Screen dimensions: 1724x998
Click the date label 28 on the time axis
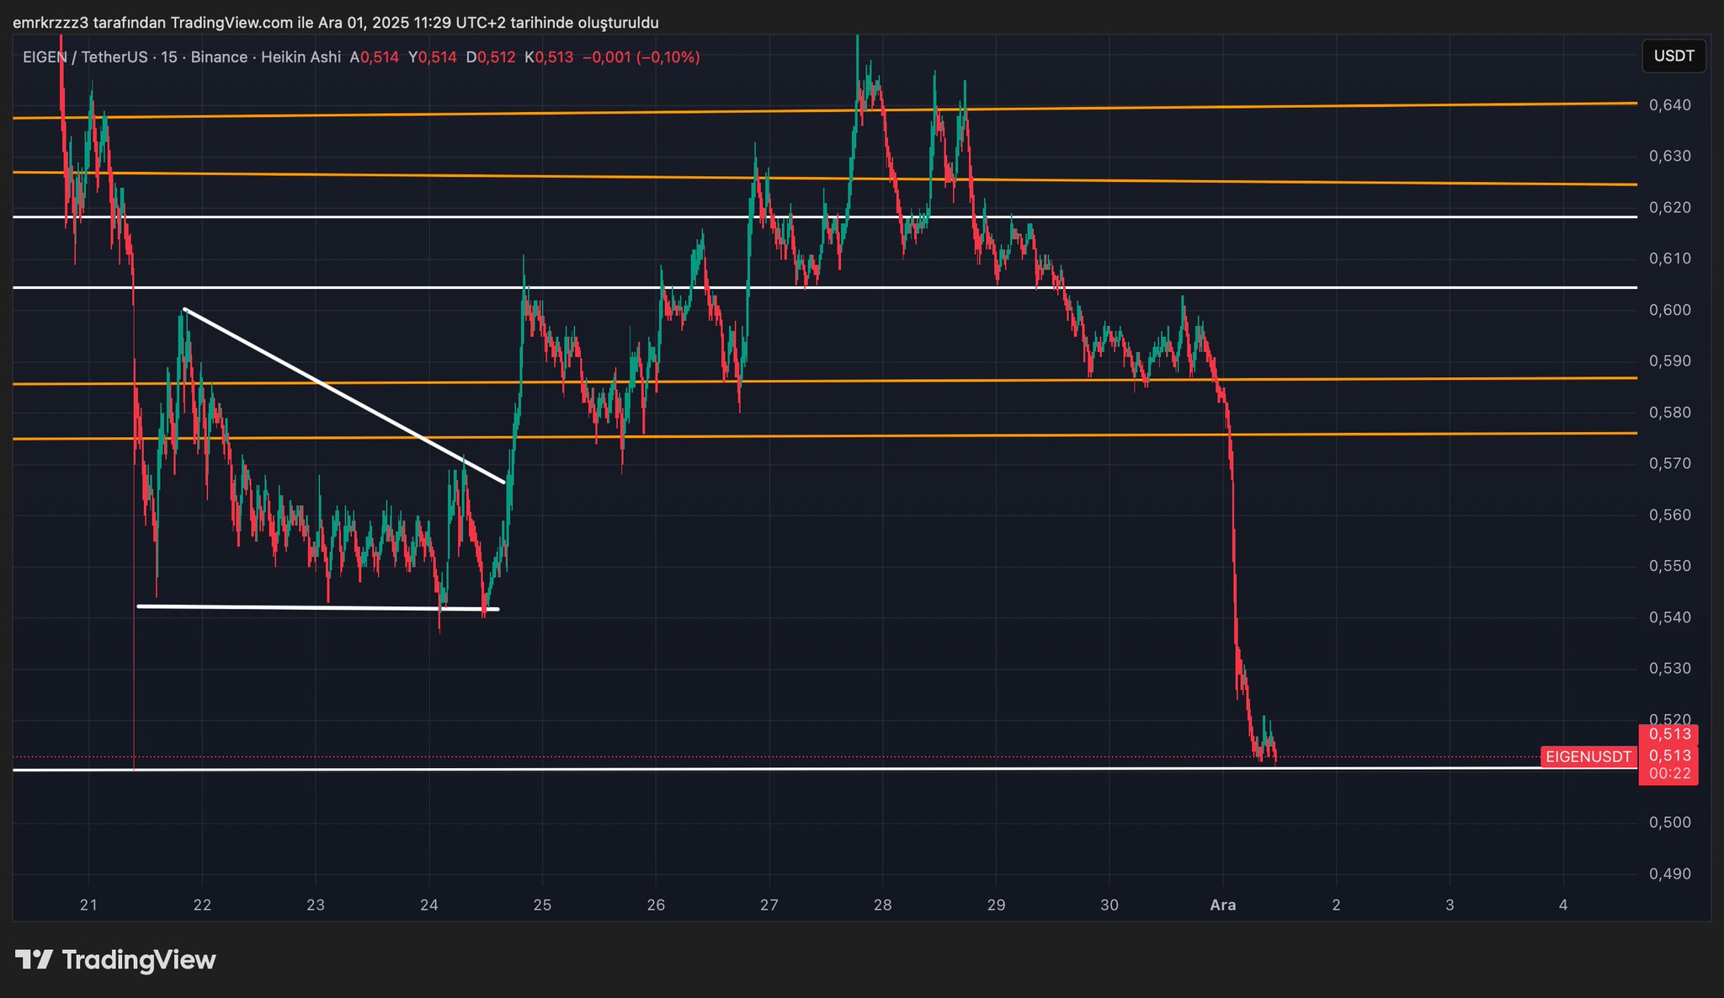click(x=882, y=905)
